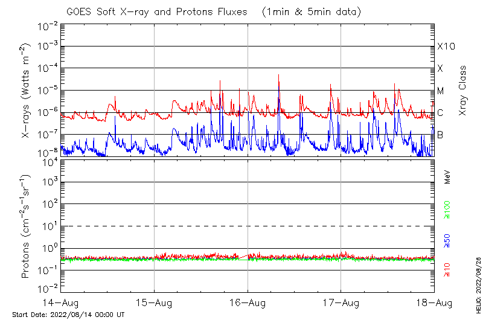Click the 'Start Date: 2022/08/14 00:00 UT' text

(68, 315)
